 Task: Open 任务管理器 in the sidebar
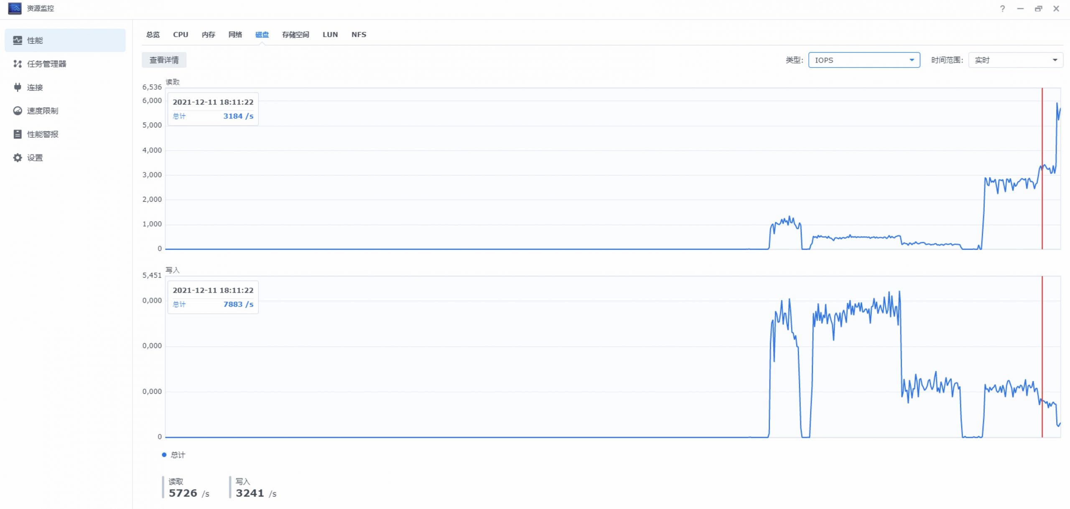point(65,64)
